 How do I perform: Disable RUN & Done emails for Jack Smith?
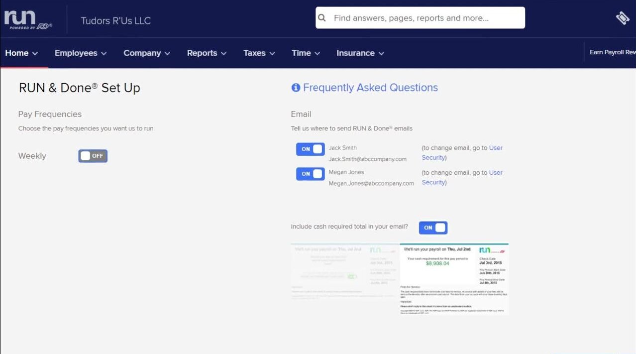(310, 149)
